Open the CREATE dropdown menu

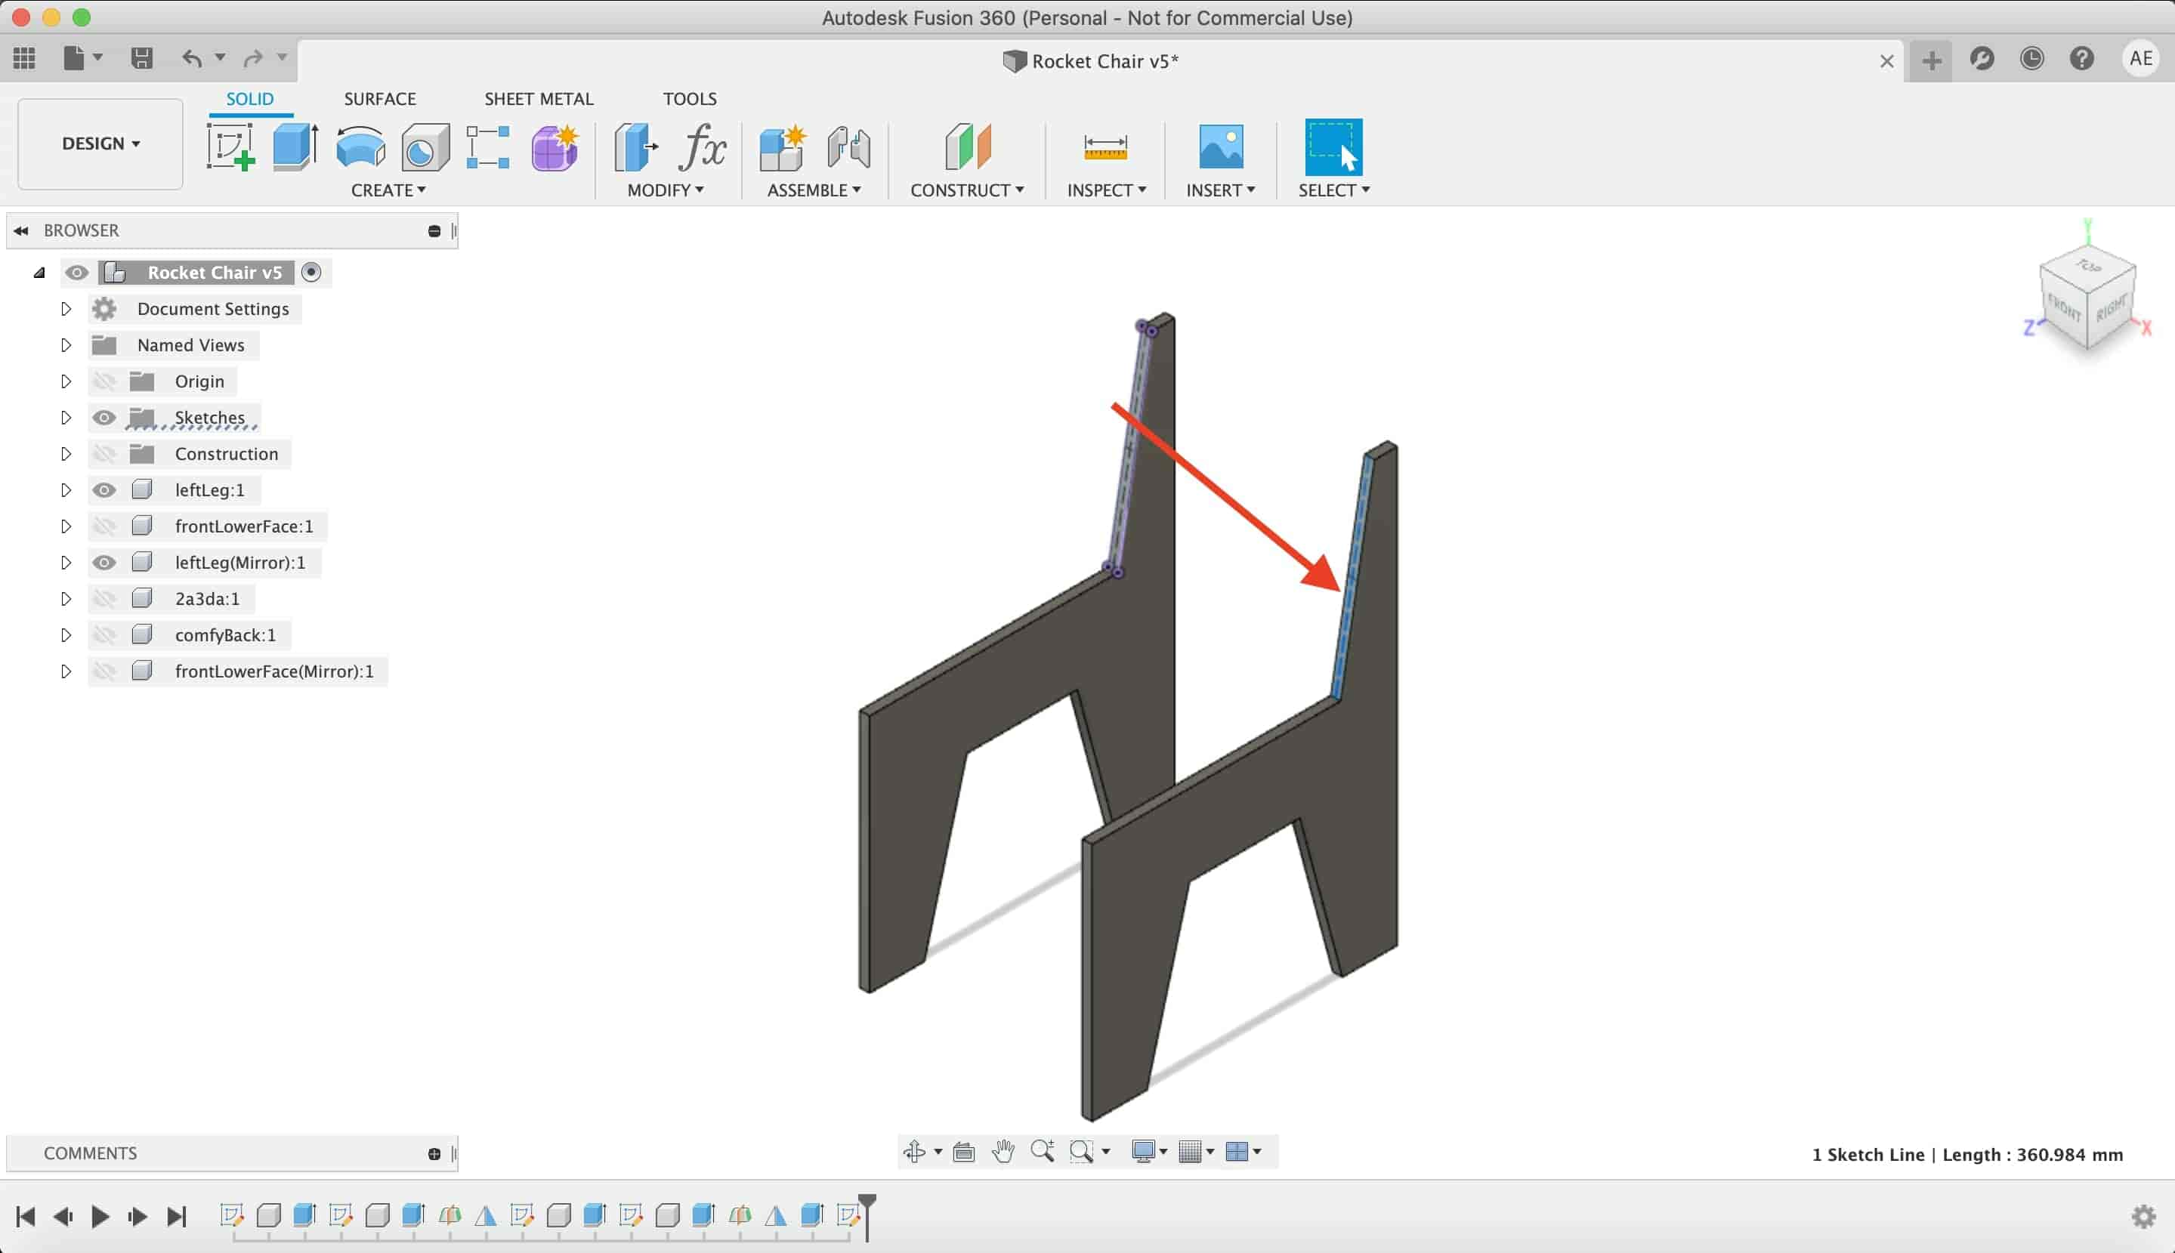(388, 190)
